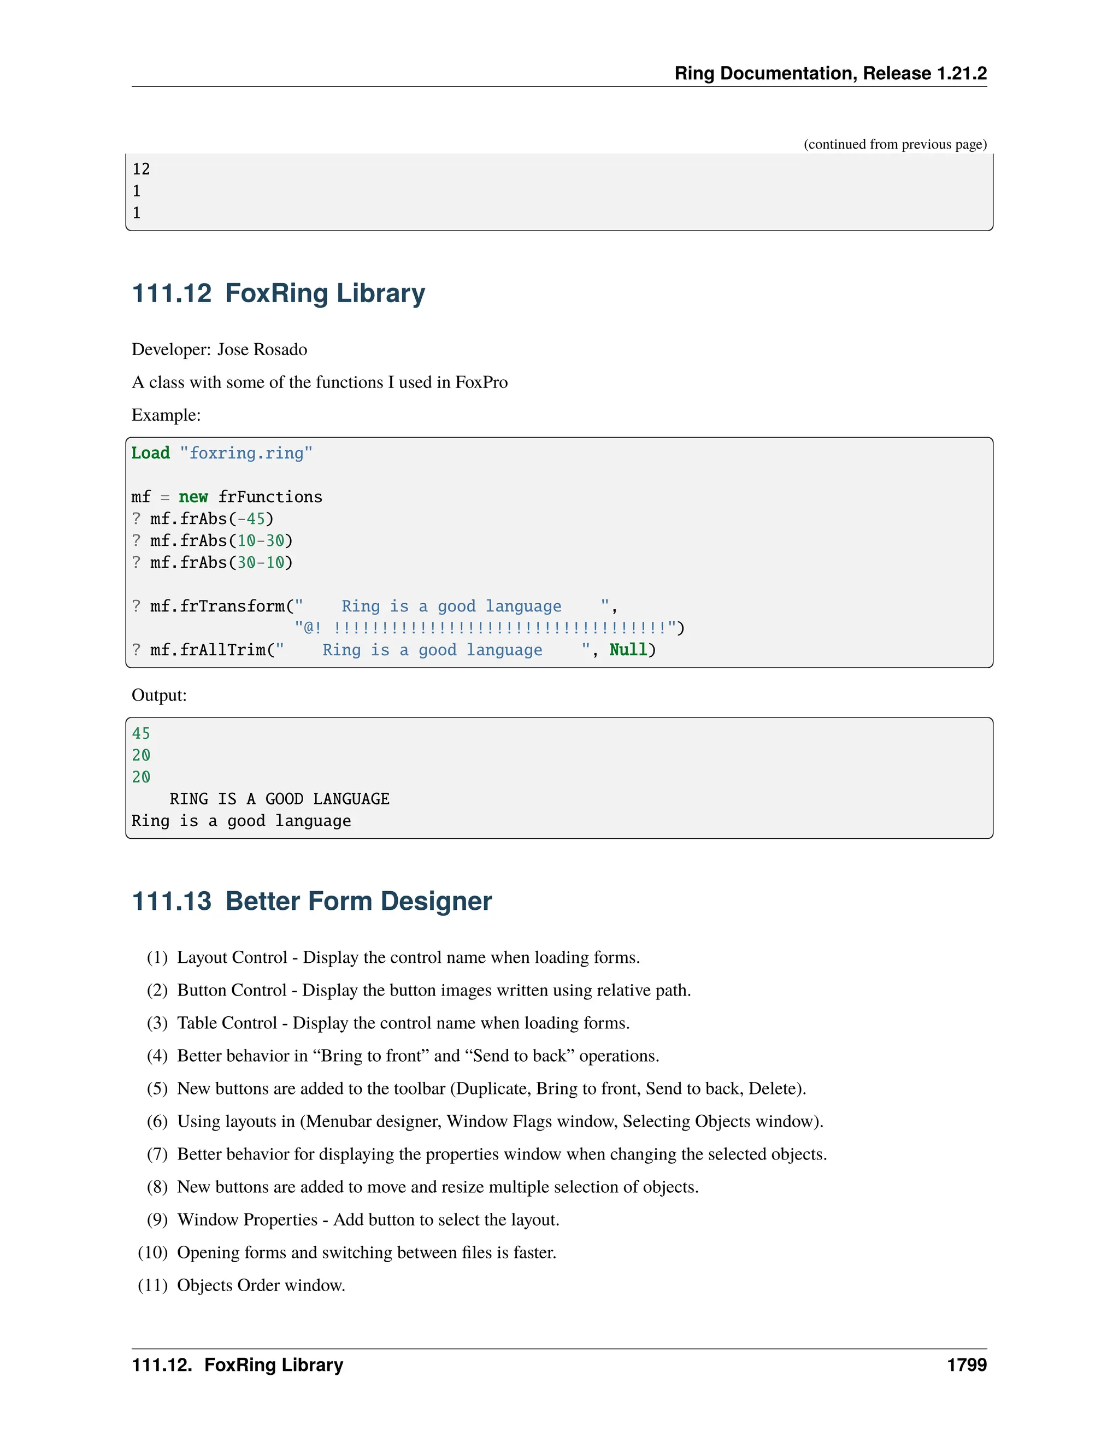Image resolution: width=1119 pixels, height=1448 pixels.
Task: Click the Null keyword in code
Action: point(628,650)
